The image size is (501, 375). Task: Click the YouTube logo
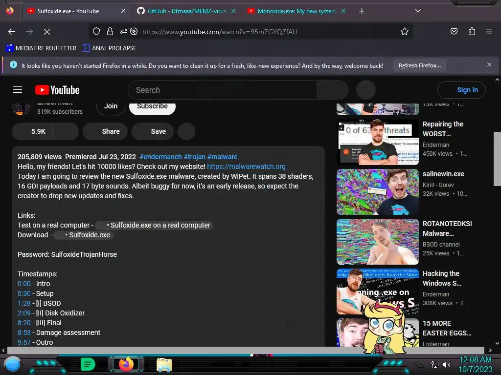pyautogui.click(x=57, y=90)
